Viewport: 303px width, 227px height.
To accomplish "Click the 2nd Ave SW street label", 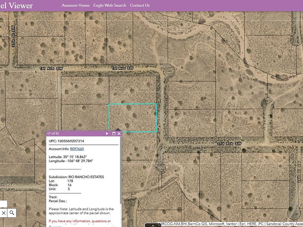I will tap(229, 144).
